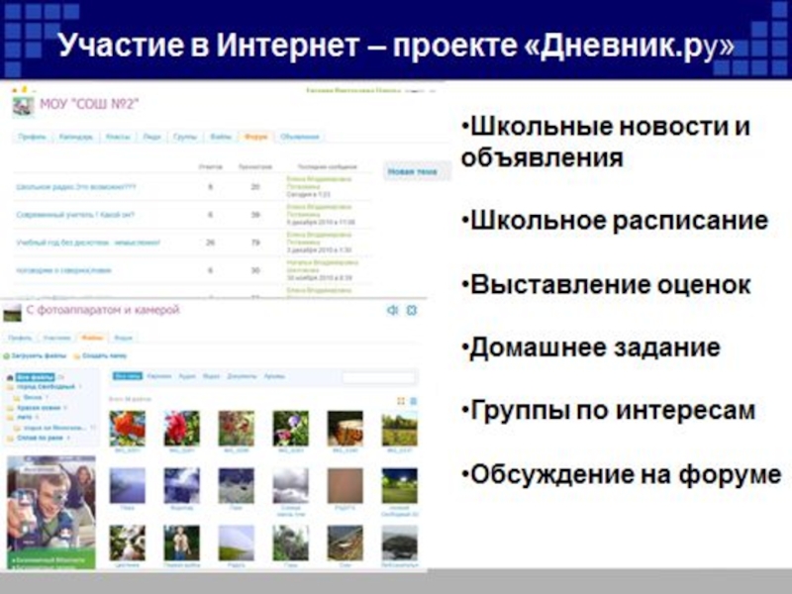Click the leave-group icon next to the speaker icon
This screenshot has width=792, height=594.
(x=412, y=310)
